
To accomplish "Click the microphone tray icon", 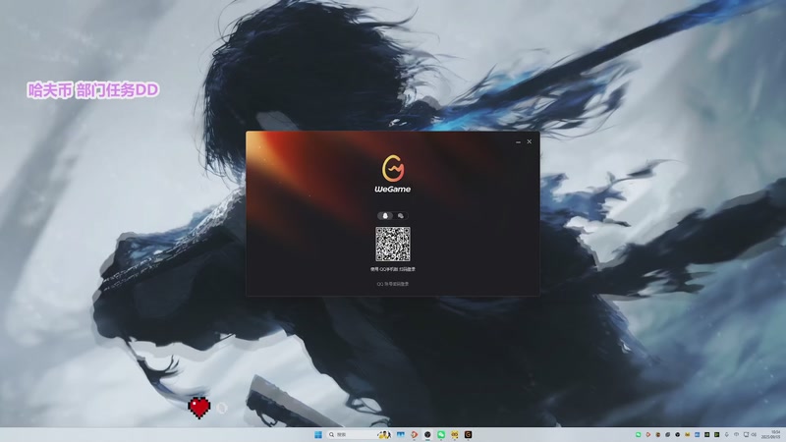I will point(727,434).
